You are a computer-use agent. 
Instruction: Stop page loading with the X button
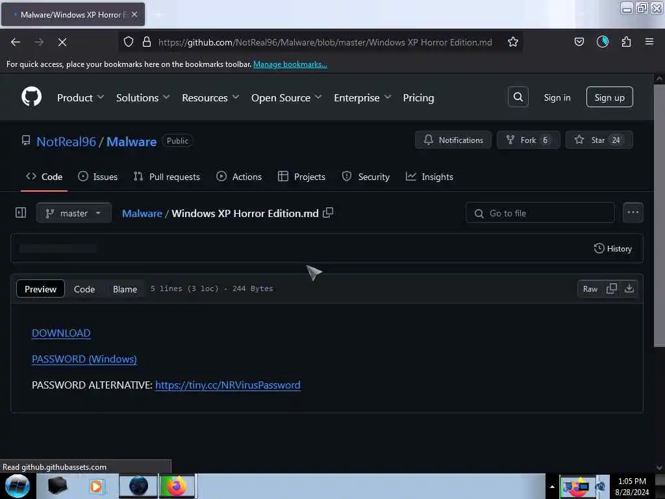(62, 42)
